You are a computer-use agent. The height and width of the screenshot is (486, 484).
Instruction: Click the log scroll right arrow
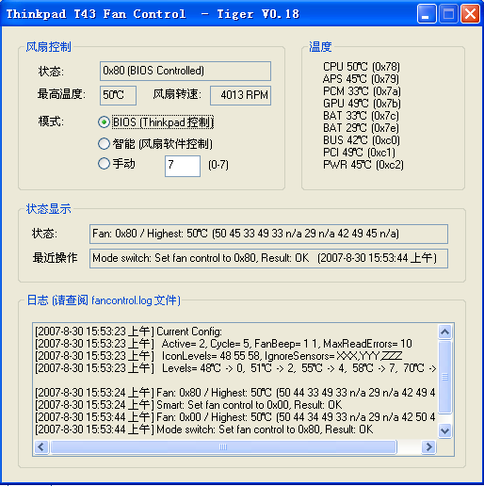coord(428,446)
